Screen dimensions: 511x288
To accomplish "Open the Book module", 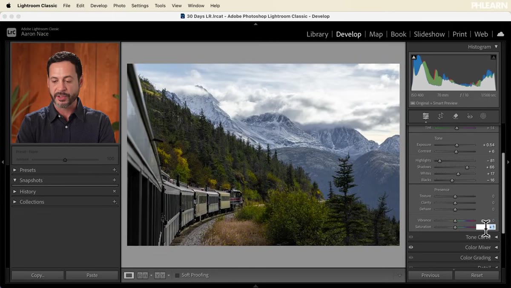I will 399,34.
